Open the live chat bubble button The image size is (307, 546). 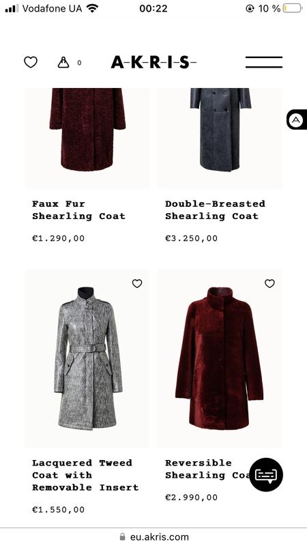tap(266, 474)
